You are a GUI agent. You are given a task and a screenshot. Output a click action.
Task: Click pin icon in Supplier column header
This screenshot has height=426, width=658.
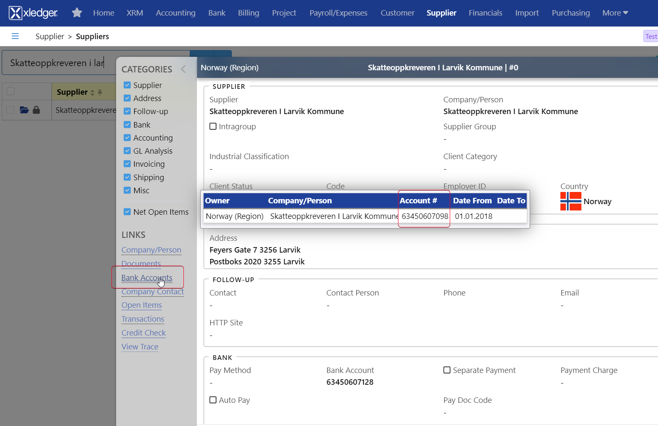(100, 92)
